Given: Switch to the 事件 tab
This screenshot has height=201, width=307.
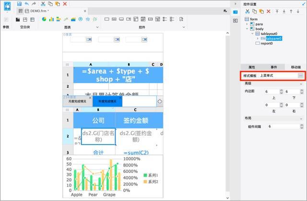Looking at the screenshot, I should 273,67.
